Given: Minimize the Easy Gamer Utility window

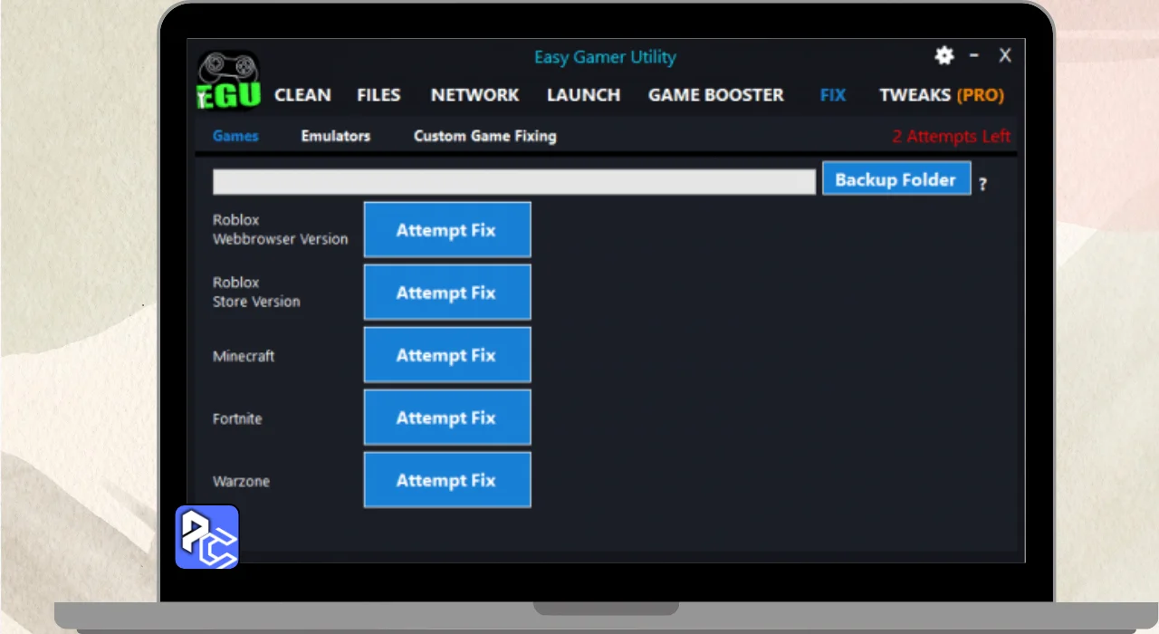Looking at the screenshot, I should [x=974, y=56].
